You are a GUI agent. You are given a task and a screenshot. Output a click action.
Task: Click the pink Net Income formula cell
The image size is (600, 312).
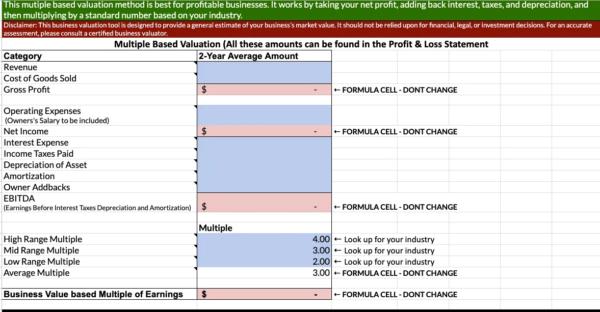[x=264, y=131]
